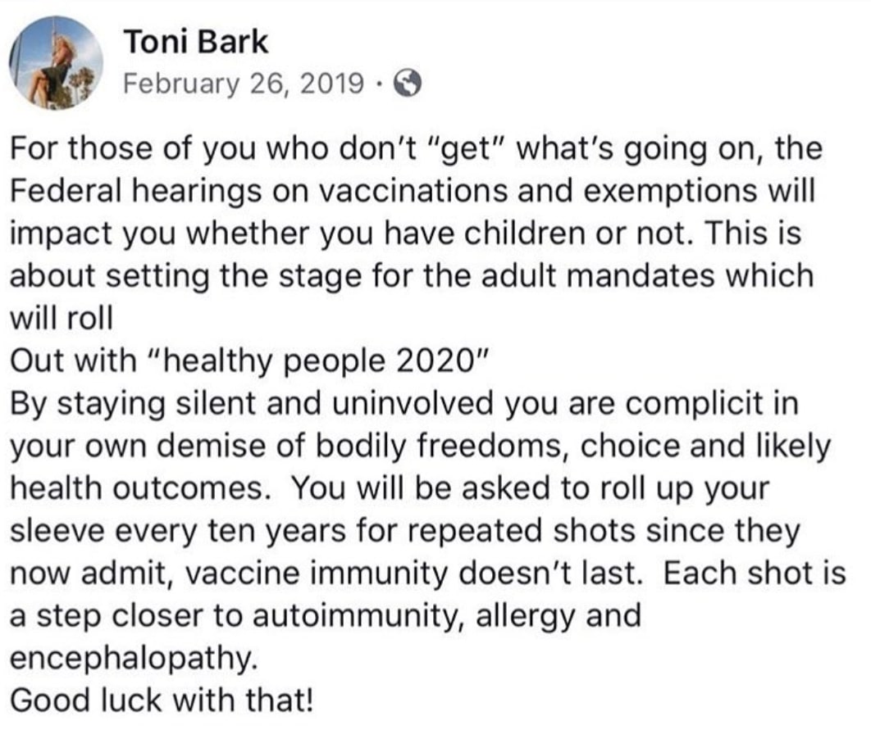Click the word "encephalopathy" in the post

[134, 659]
